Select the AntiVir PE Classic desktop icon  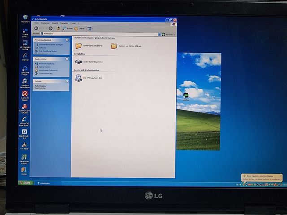pyautogui.click(x=25, y=96)
